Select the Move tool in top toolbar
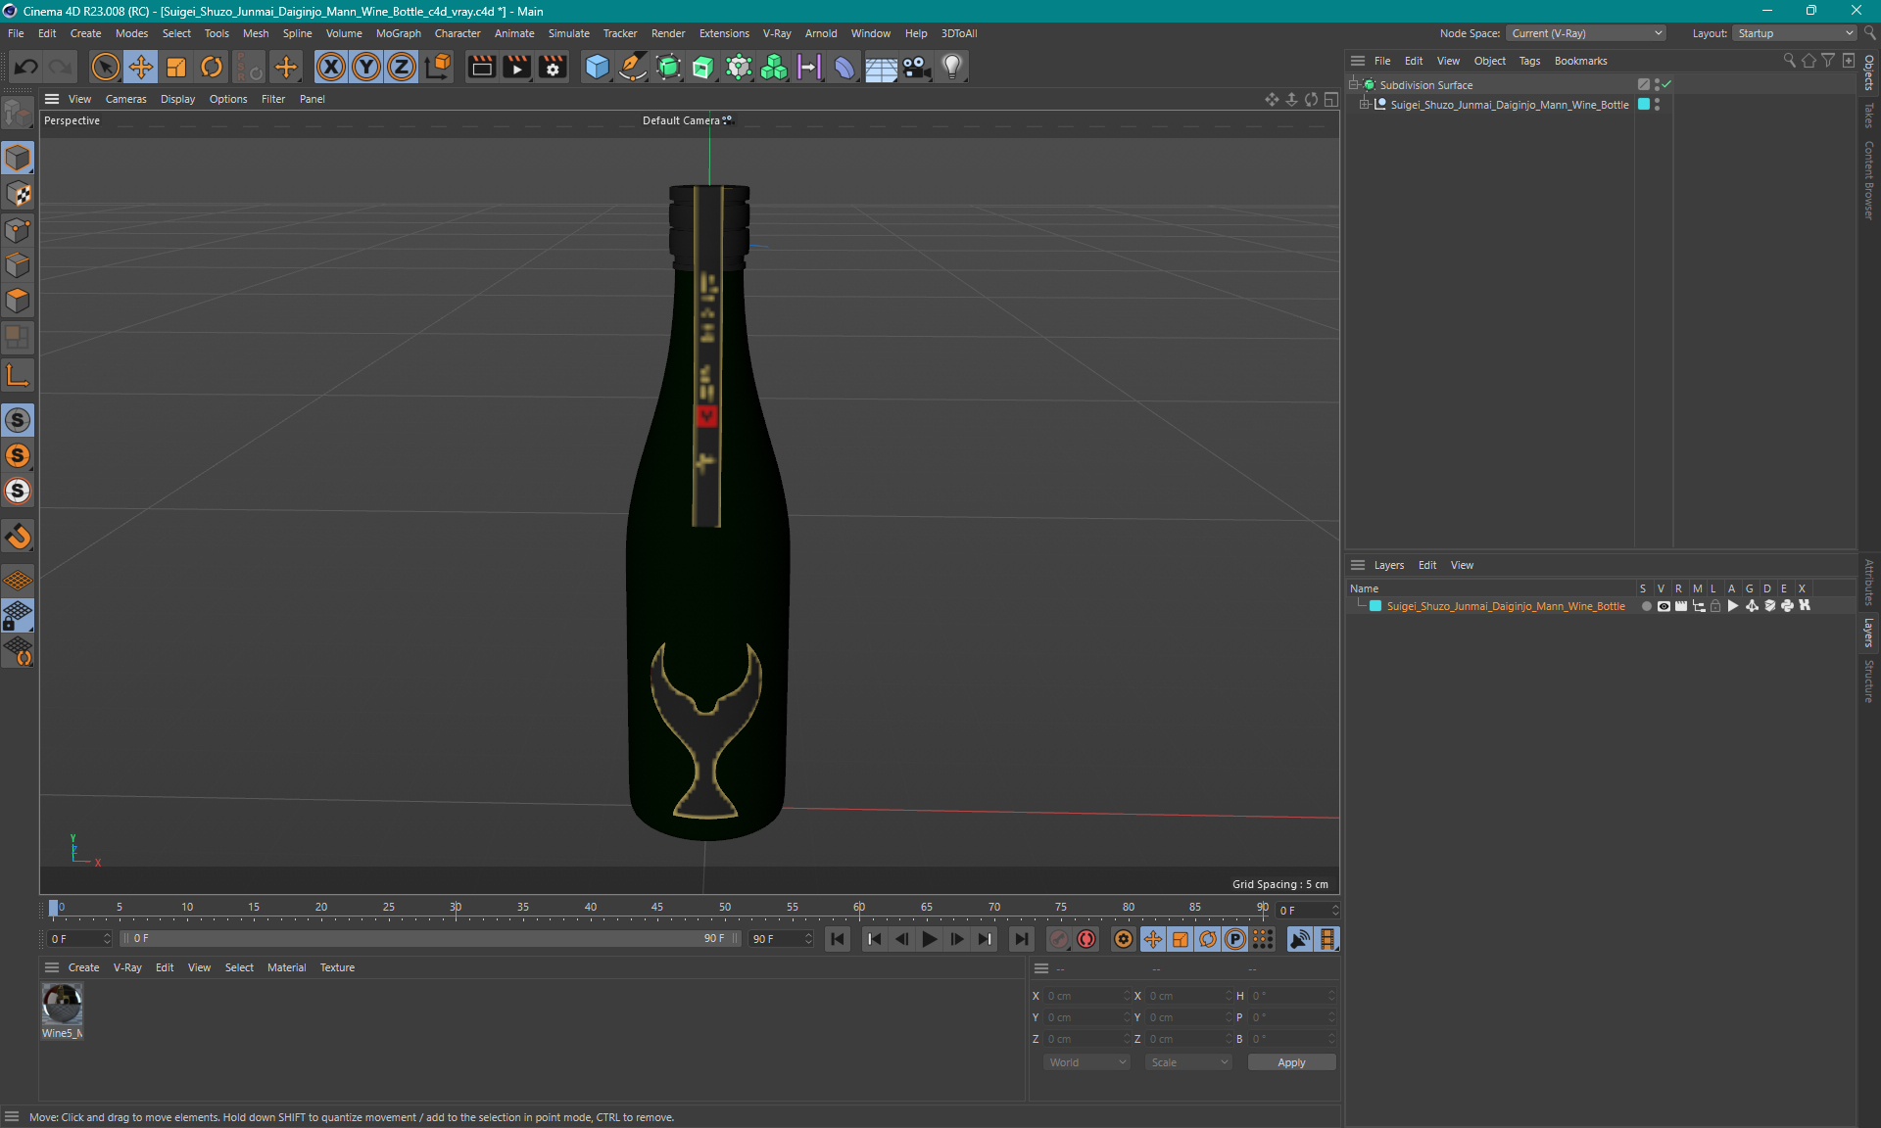Viewport: 1881px width, 1128px height. 141,67
